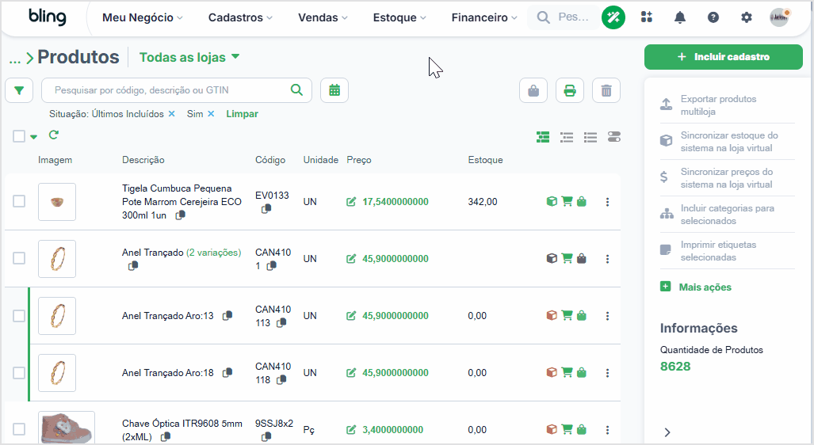Edit price of Tigela Cumbuca Pequena

(x=351, y=202)
